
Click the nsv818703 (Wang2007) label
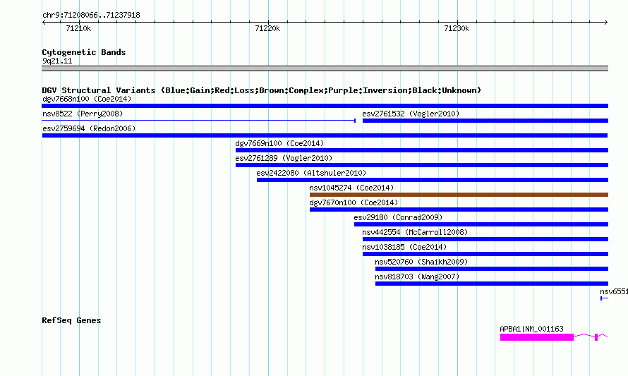coord(417,277)
